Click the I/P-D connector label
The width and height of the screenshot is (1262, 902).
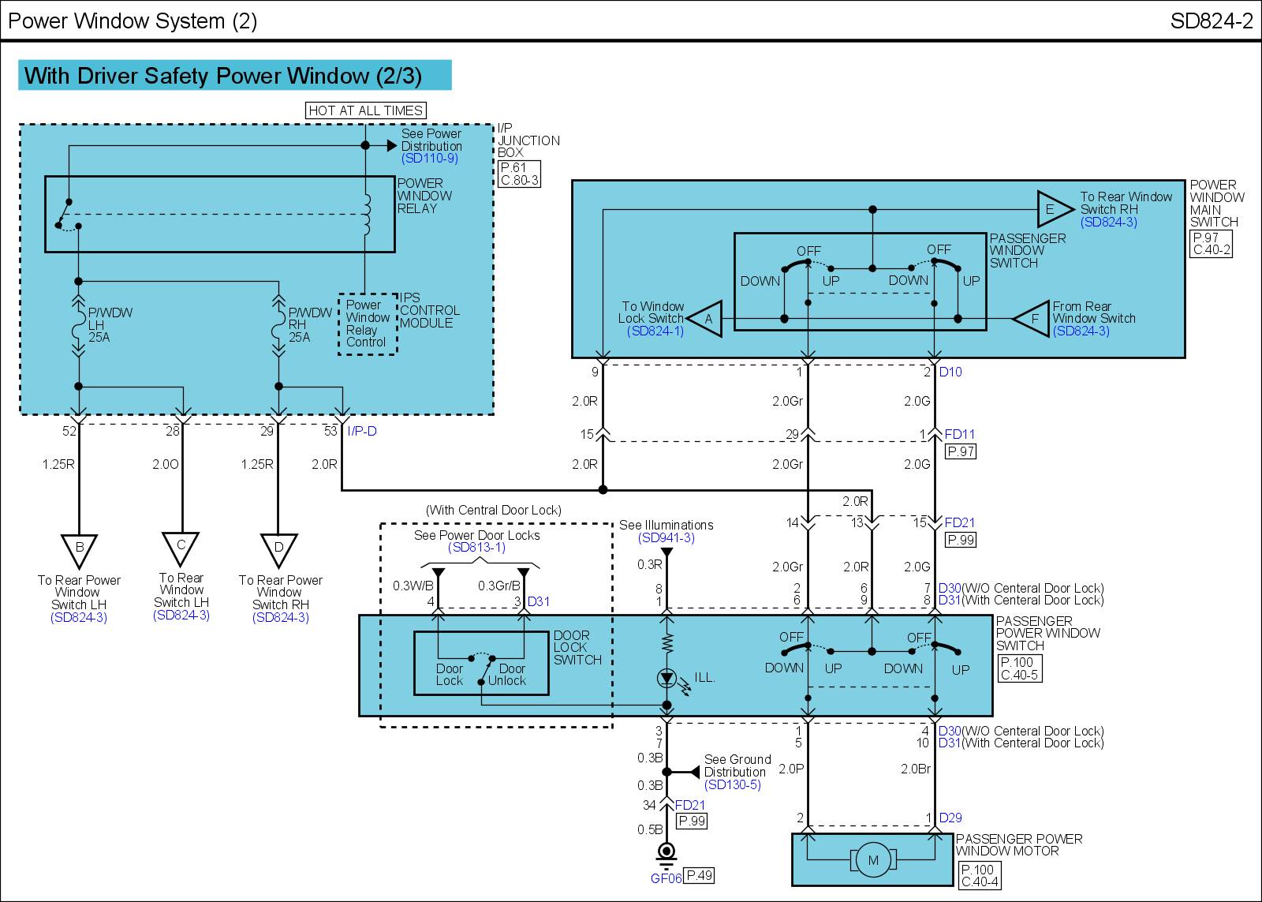[x=362, y=431]
